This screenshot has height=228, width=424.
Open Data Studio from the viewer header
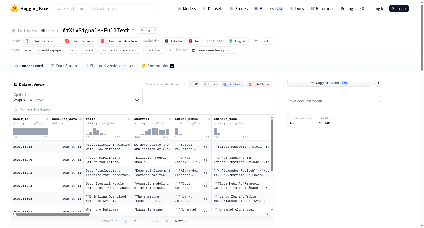259,84
